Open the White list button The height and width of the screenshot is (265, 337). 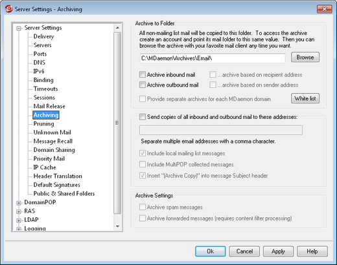[305, 98]
